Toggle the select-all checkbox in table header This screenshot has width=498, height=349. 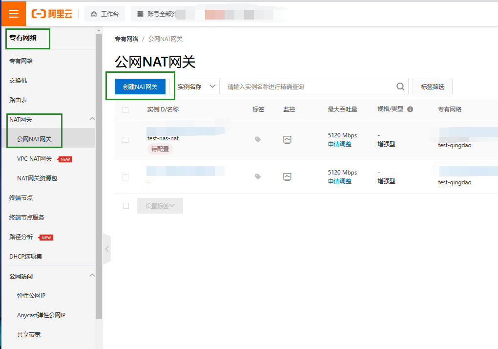125,110
